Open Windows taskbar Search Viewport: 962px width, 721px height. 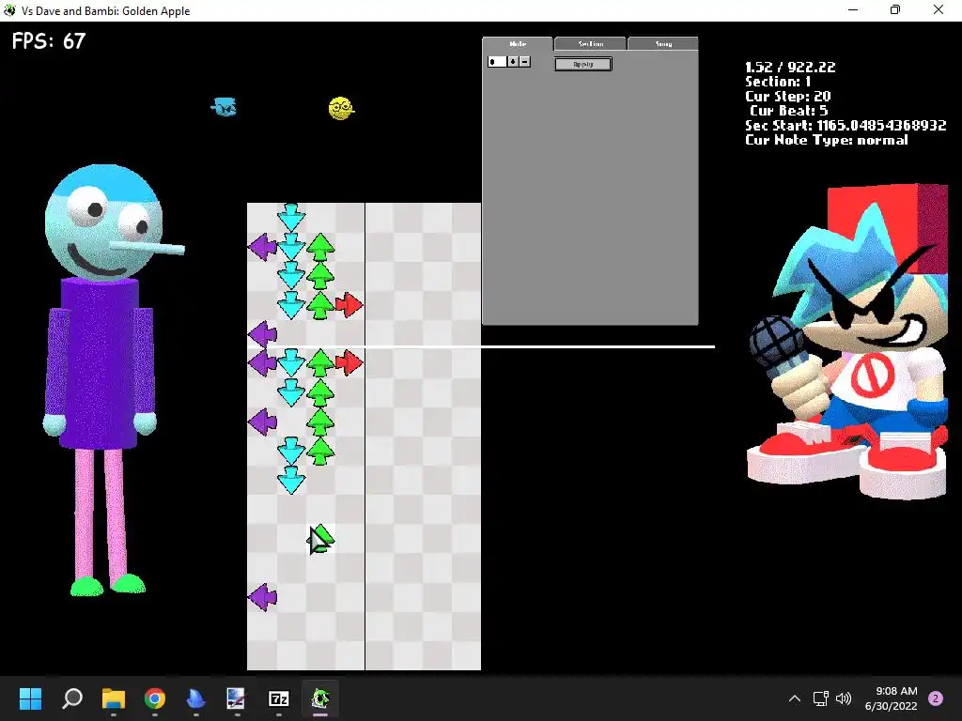(x=72, y=698)
